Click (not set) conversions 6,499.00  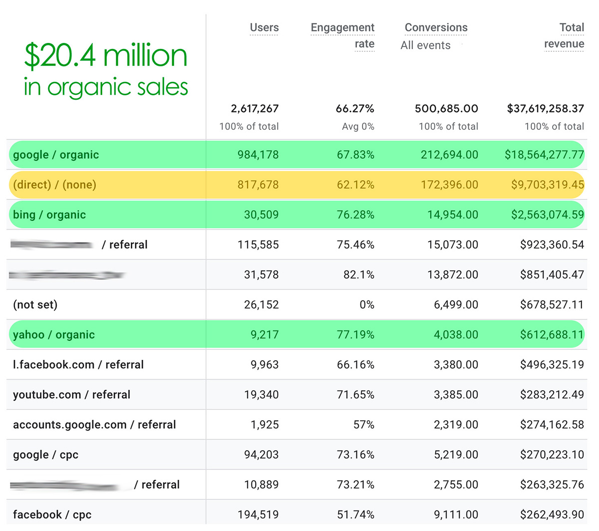[x=456, y=304]
